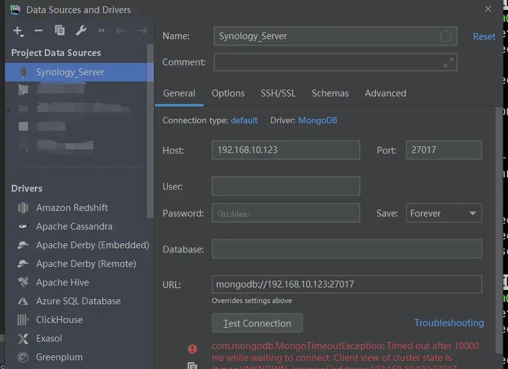Click the remove data source minus icon

(39, 30)
